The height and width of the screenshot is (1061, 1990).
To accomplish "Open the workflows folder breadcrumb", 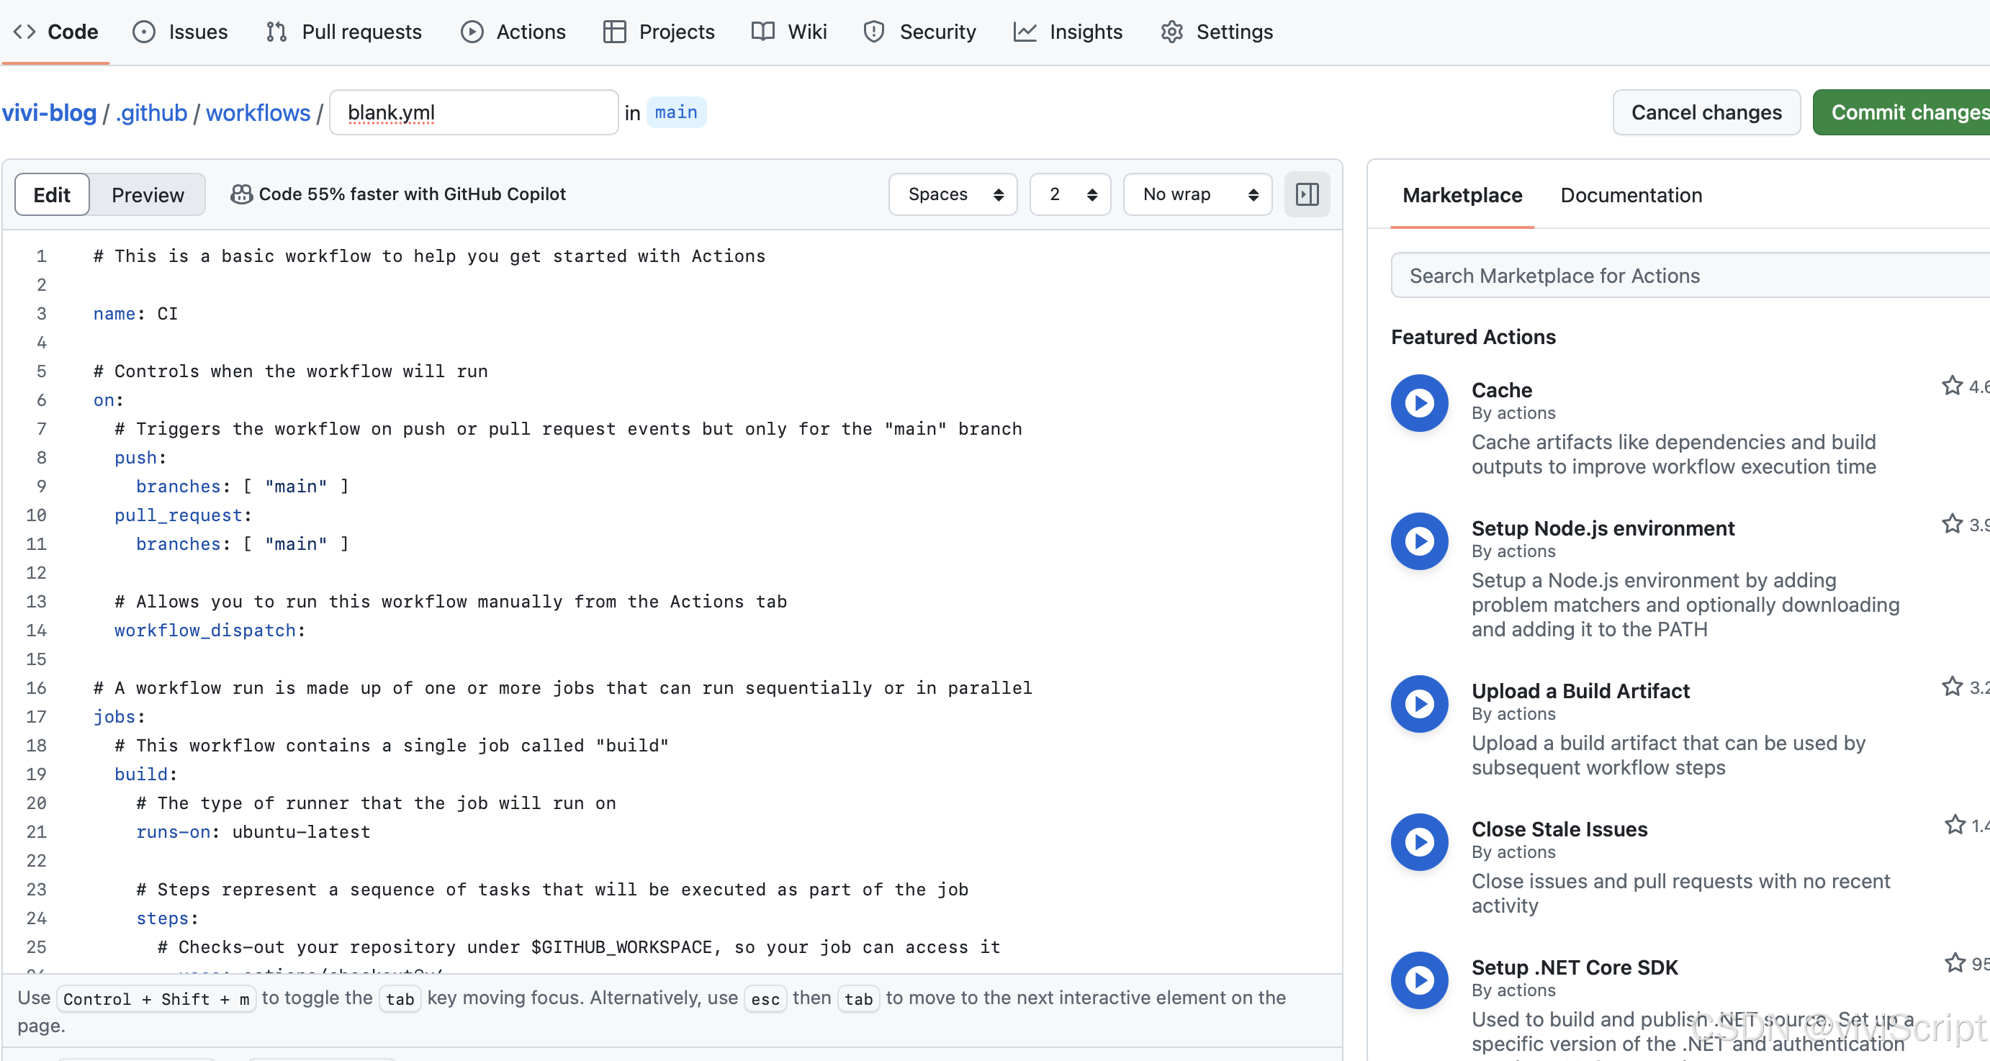I will coord(258,113).
